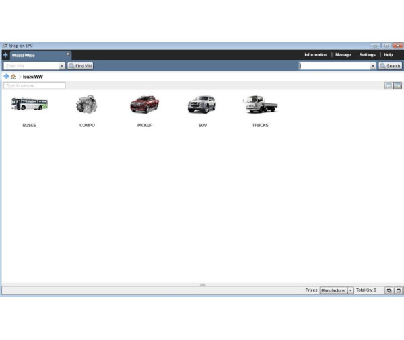
Task: Click the left window icon in status bar
Action: point(389,290)
